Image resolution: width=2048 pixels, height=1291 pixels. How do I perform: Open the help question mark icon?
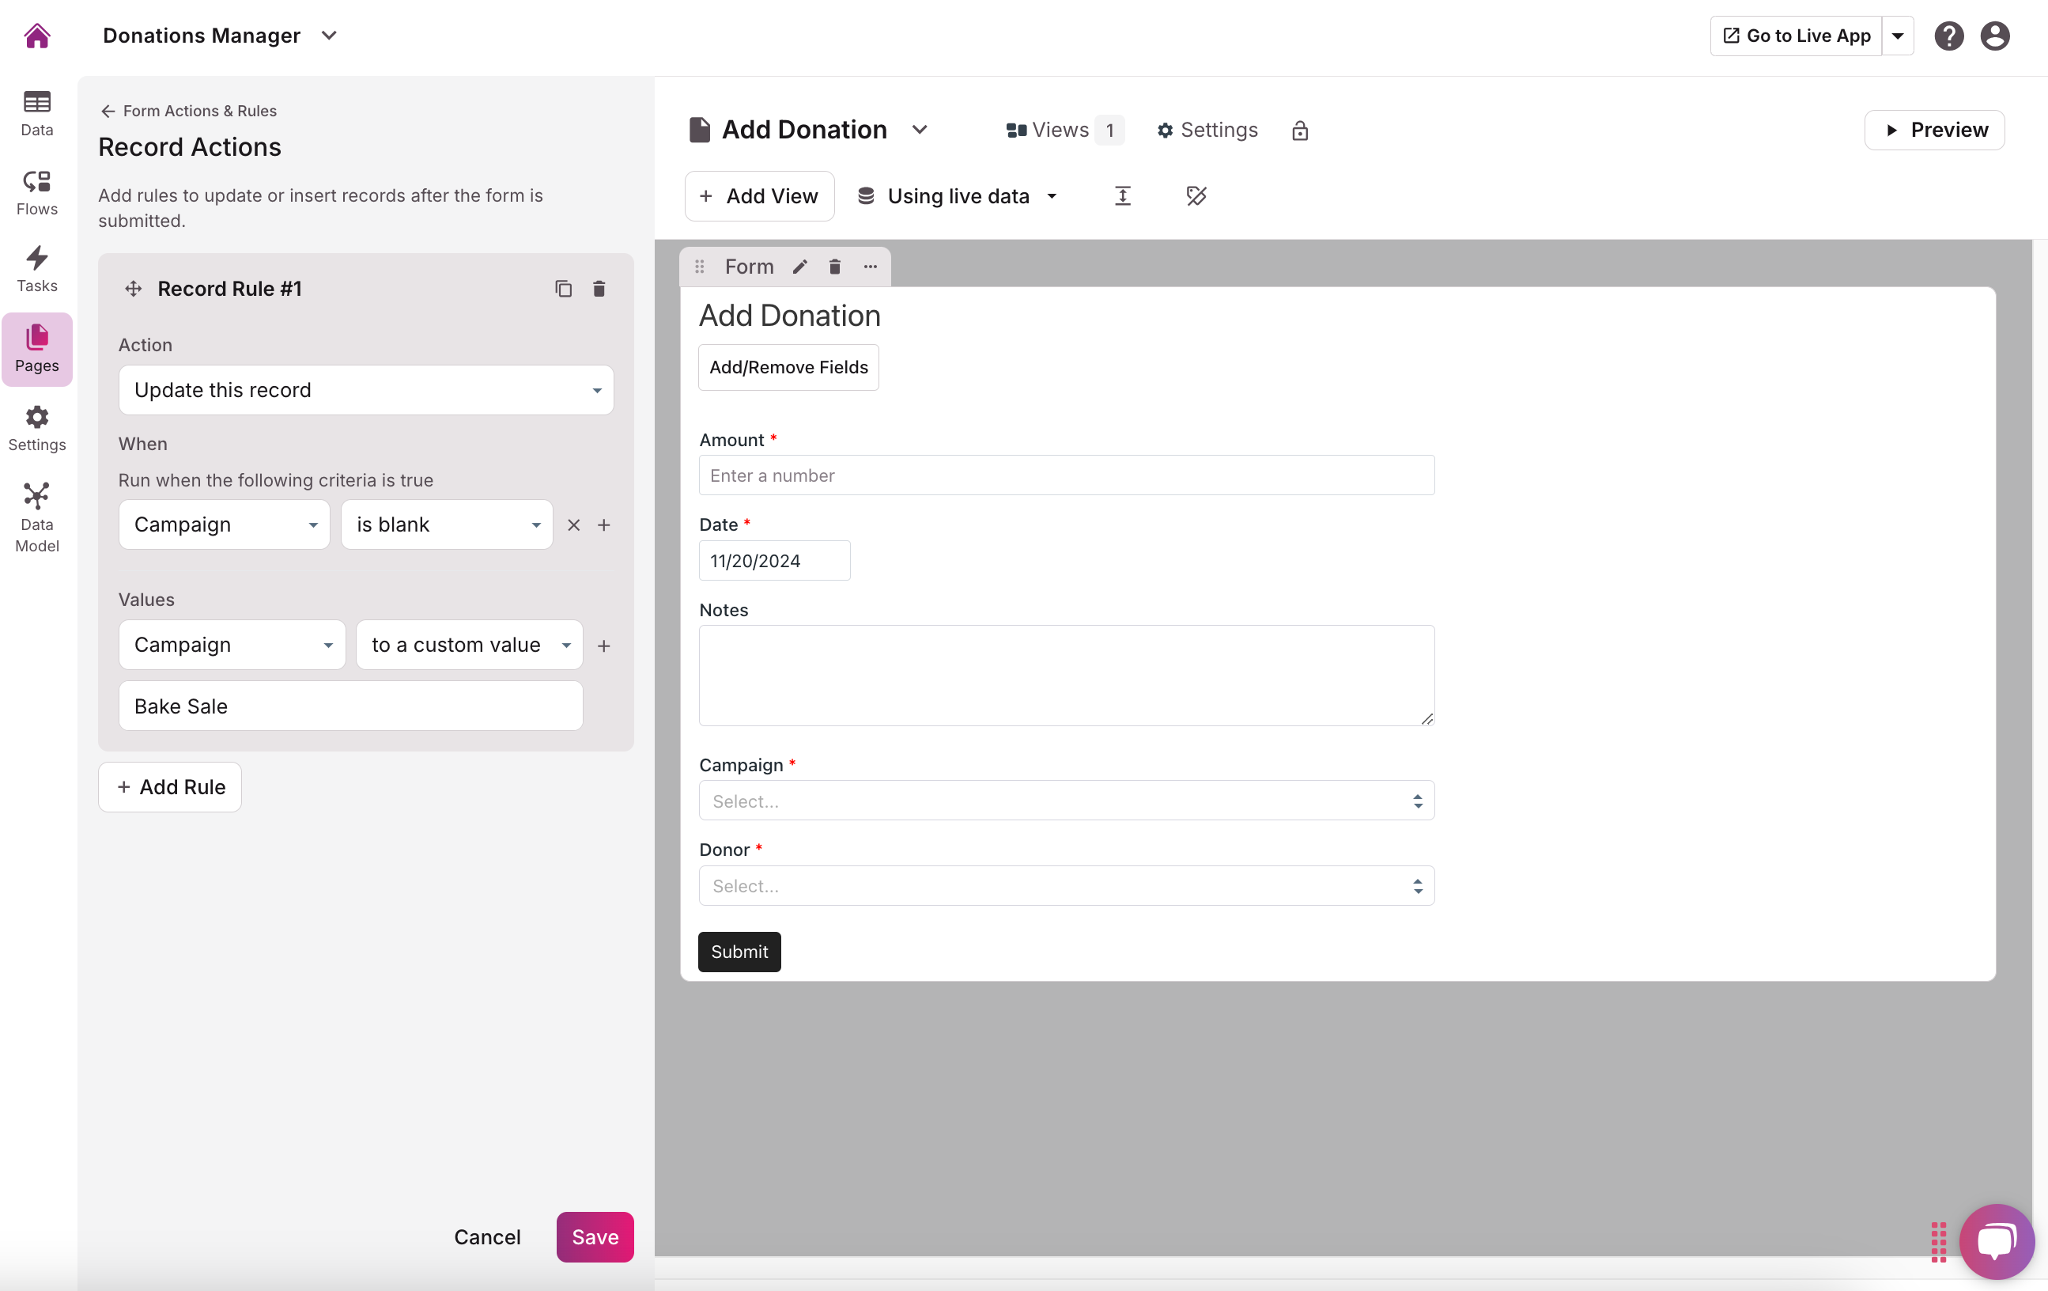click(1948, 36)
